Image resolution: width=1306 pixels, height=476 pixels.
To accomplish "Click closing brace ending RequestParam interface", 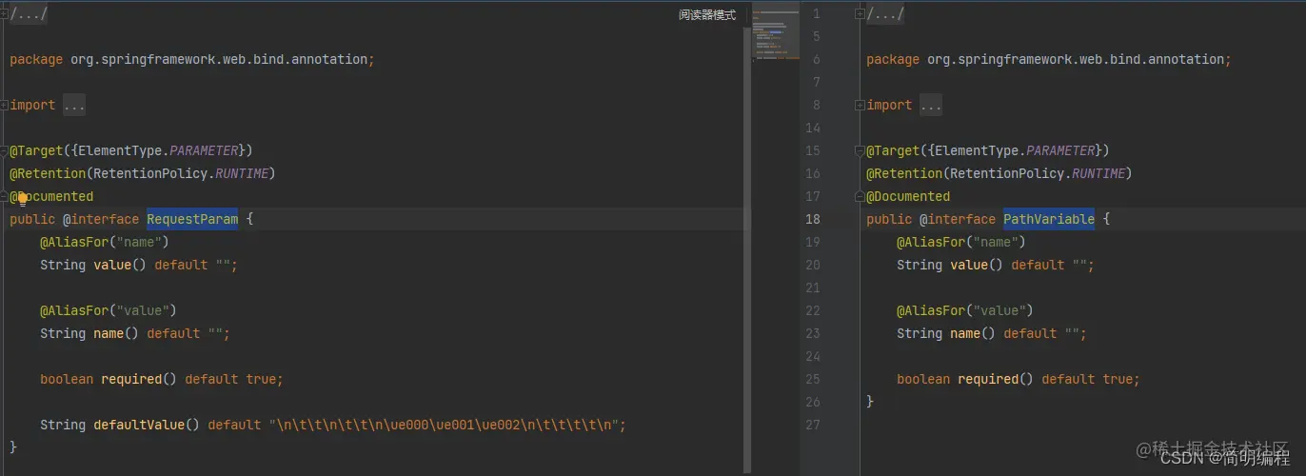I will pyautogui.click(x=13, y=447).
